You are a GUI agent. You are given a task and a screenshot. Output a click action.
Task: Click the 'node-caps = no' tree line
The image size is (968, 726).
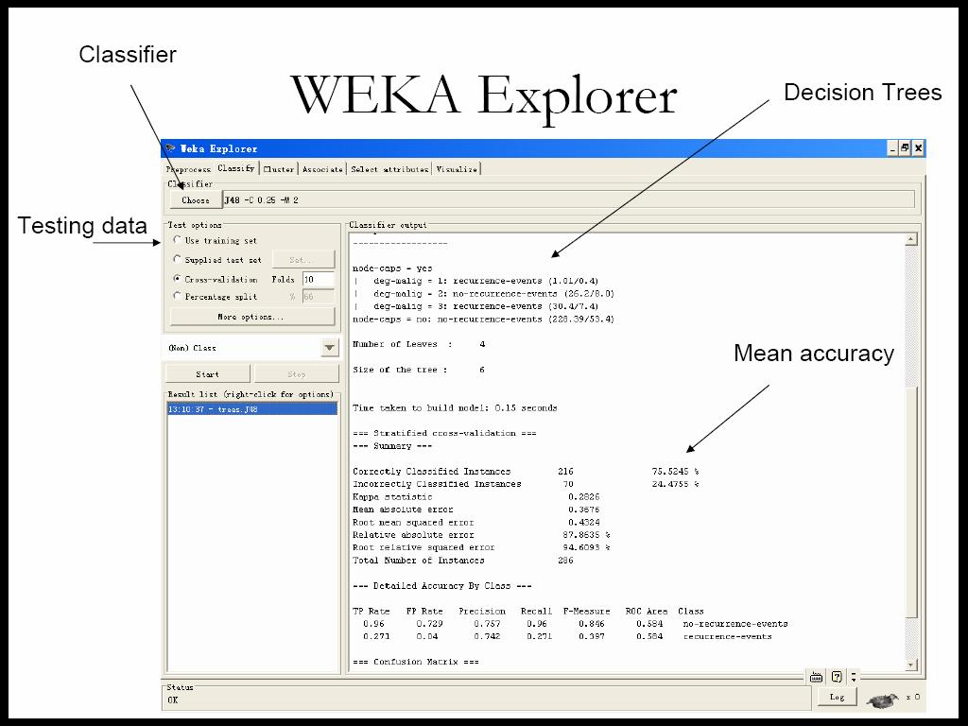(483, 320)
